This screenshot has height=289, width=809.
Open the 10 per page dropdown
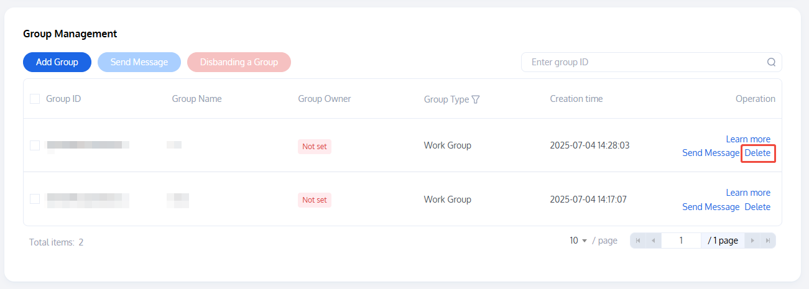(578, 241)
